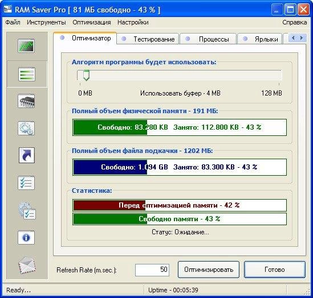Viewport: 313px width, 298px height.
Task: Click the Готово button
Action: click(x=275, y=270)
